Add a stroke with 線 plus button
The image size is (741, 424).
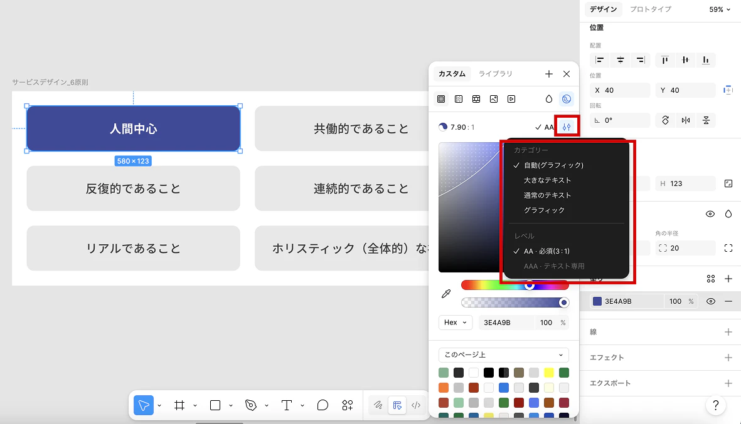(x=728, y=332)
